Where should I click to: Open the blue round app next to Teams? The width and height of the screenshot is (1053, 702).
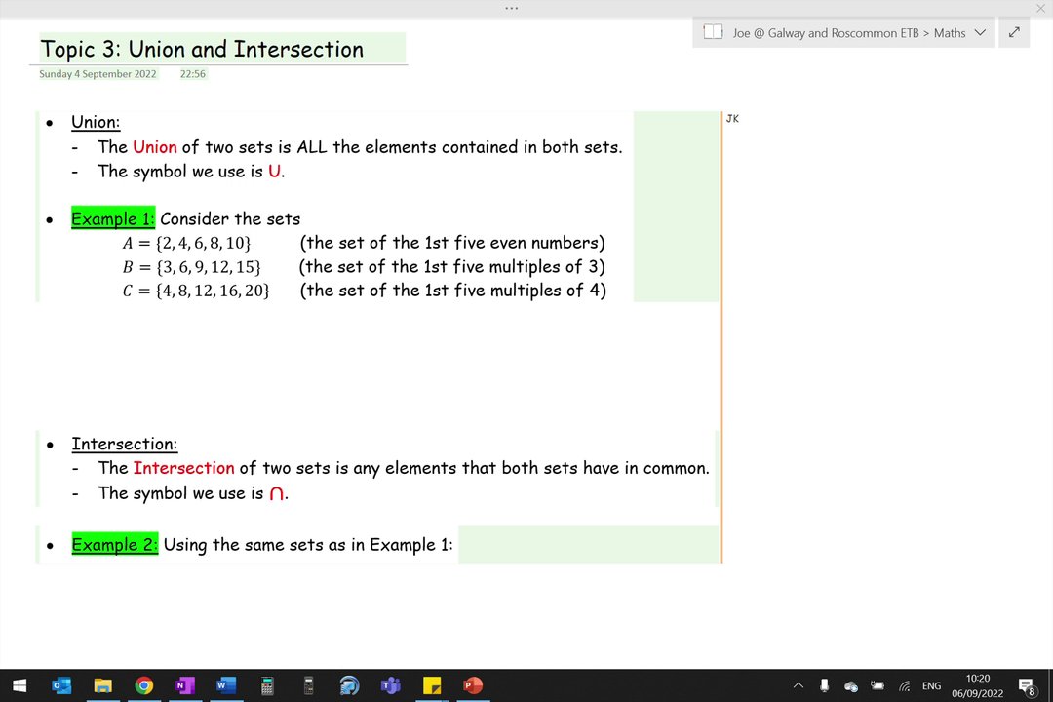(349, 685)
